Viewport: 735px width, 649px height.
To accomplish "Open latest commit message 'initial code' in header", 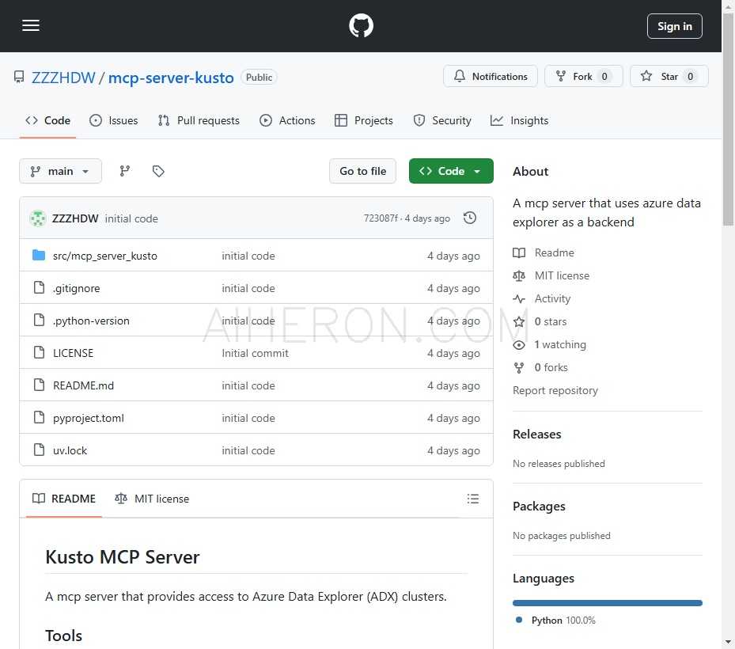I will (131, 218).
